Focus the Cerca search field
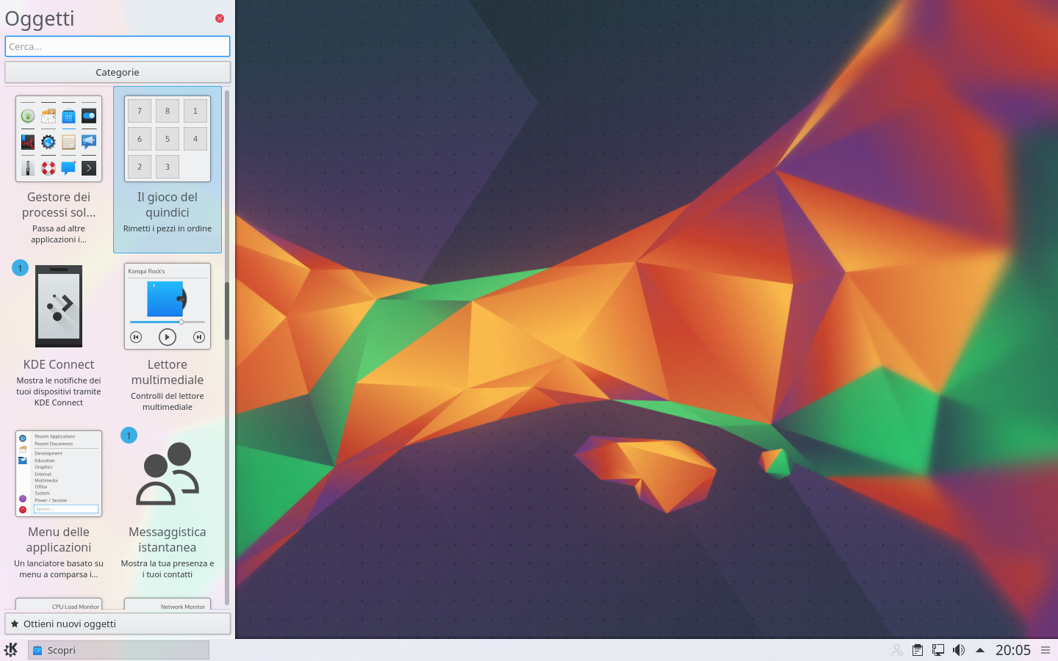The width and height of the screenshot is (1058, 661). [x=118, y=46]
